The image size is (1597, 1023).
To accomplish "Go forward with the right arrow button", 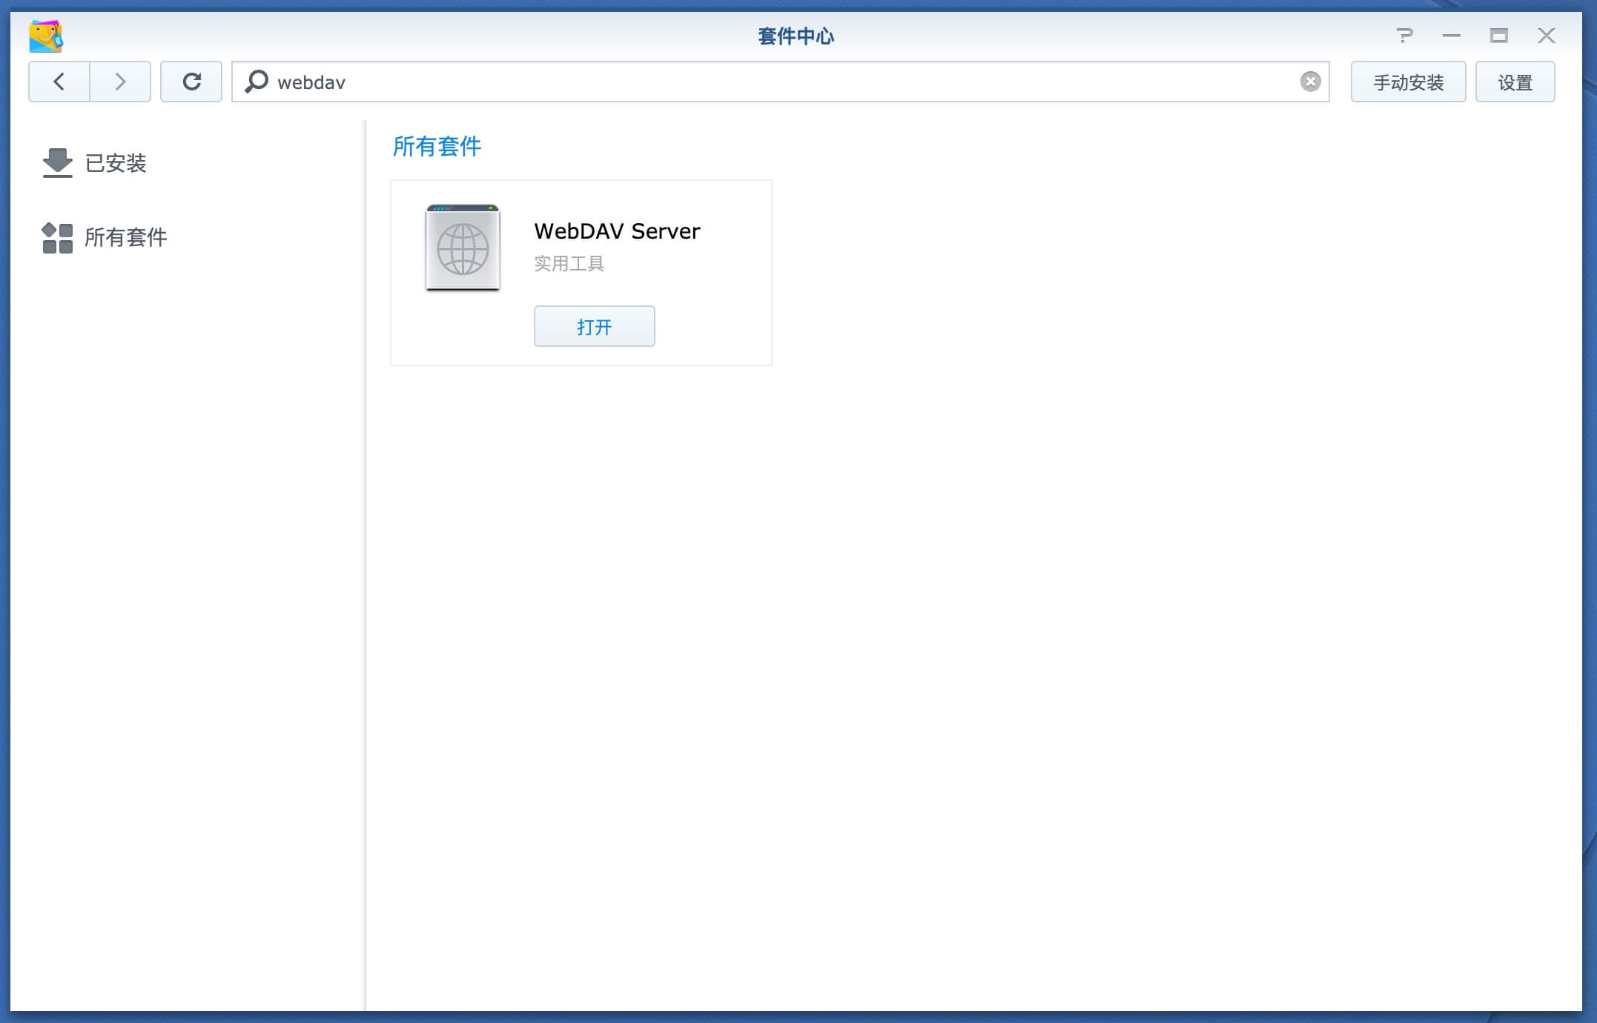I will (120, 82).
